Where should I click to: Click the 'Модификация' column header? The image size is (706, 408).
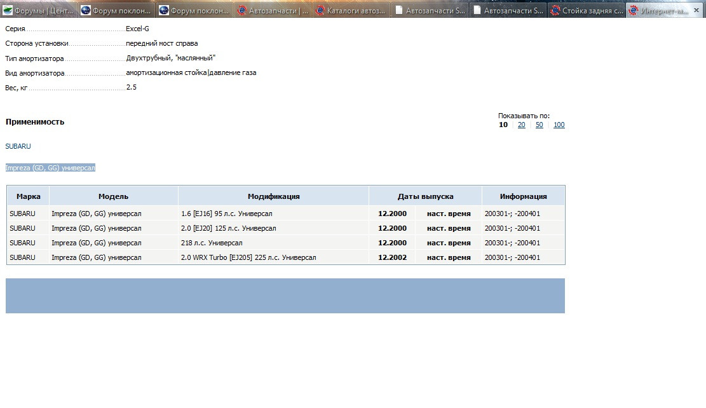pos(273,196)
